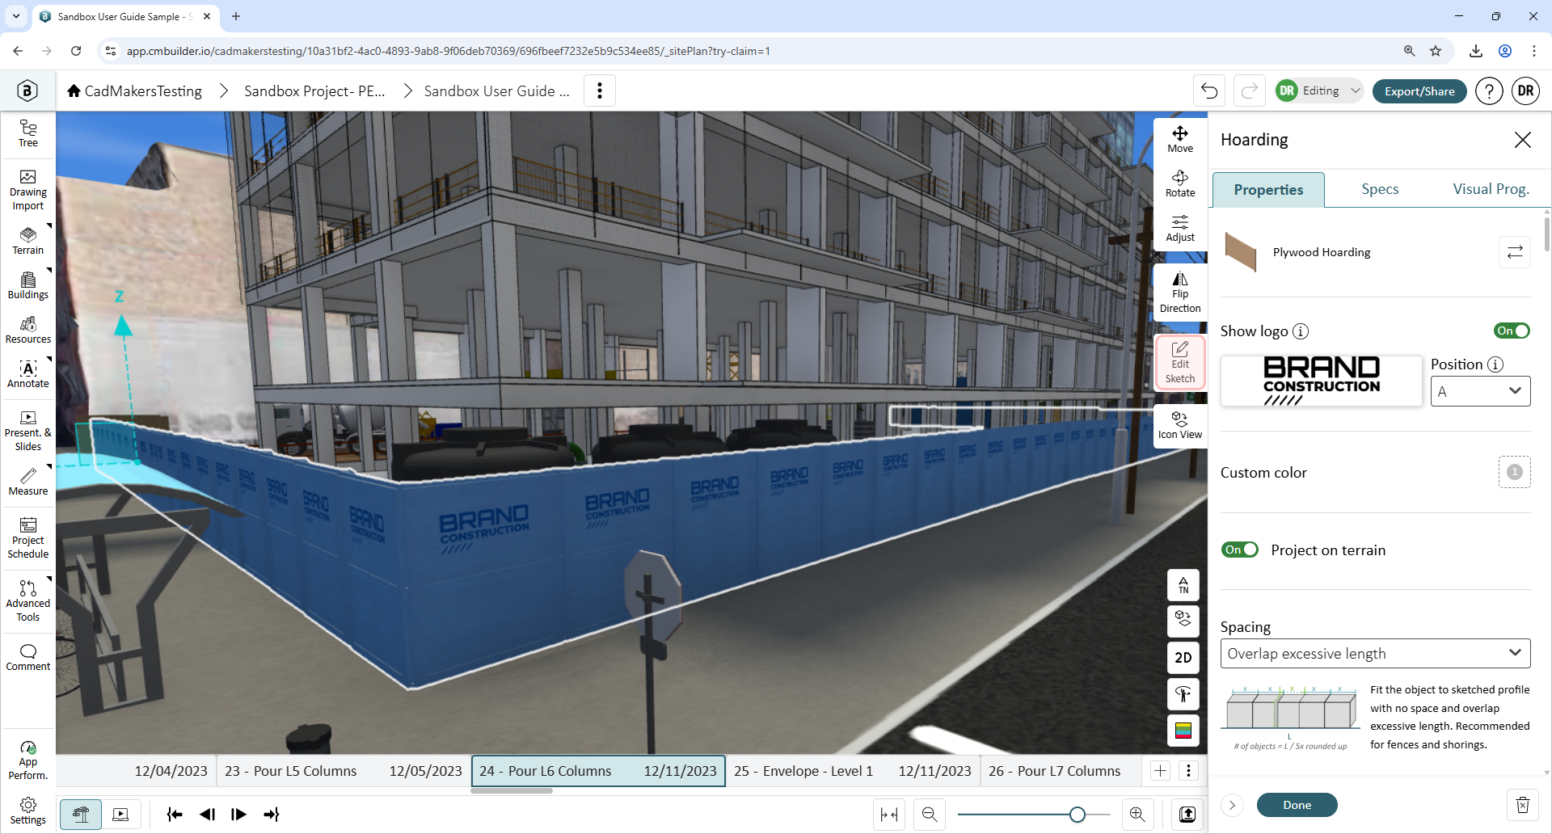The image size is (1552, 834).
Task: Step back one timeline step
Action: 207,815
